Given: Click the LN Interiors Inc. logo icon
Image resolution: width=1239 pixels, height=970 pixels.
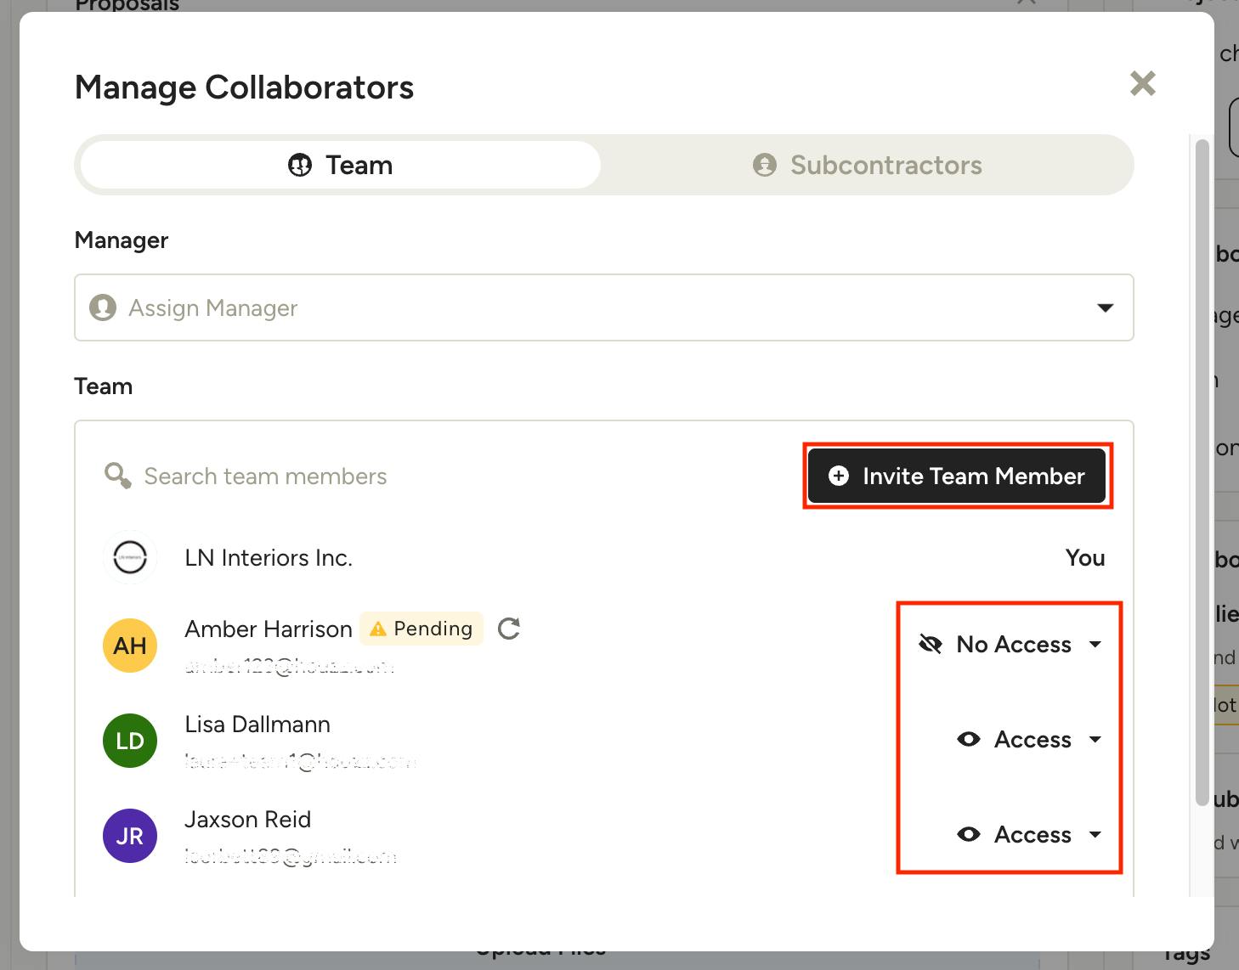Looking at the screenshot, I should pos(130,558).
